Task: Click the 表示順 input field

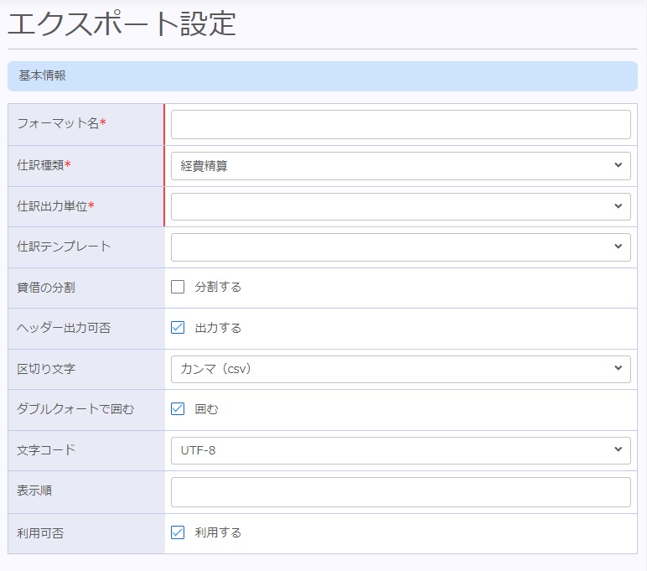Action: pyautogui.click(x=401, y=492)
